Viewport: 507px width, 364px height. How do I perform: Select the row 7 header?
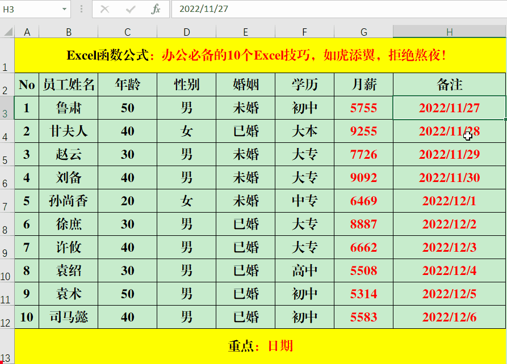[x=7, y=201]
